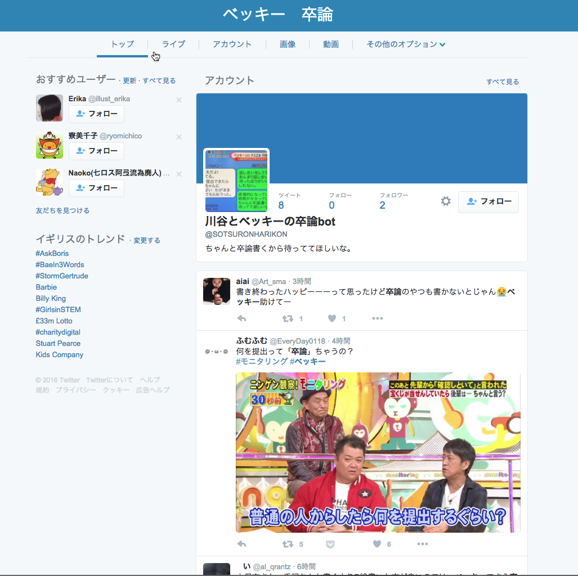Open Barbie trend
The image size is (578, 576).
click(46, 287)
